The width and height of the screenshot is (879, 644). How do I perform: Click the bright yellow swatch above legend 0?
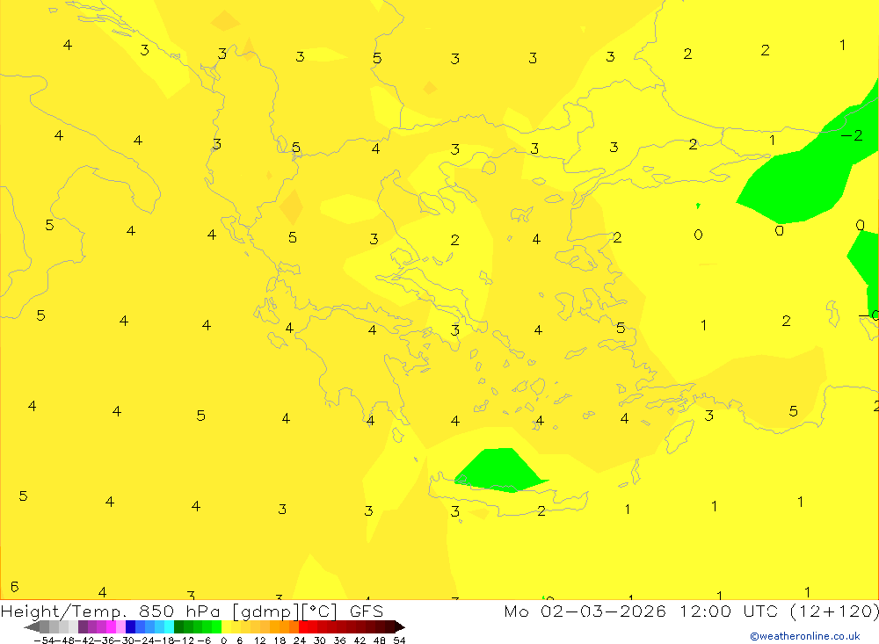[227, 626]
